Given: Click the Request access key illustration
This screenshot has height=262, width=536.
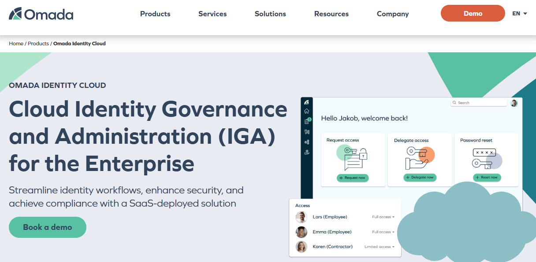Looking at the screenshot, I should point(352,158).
